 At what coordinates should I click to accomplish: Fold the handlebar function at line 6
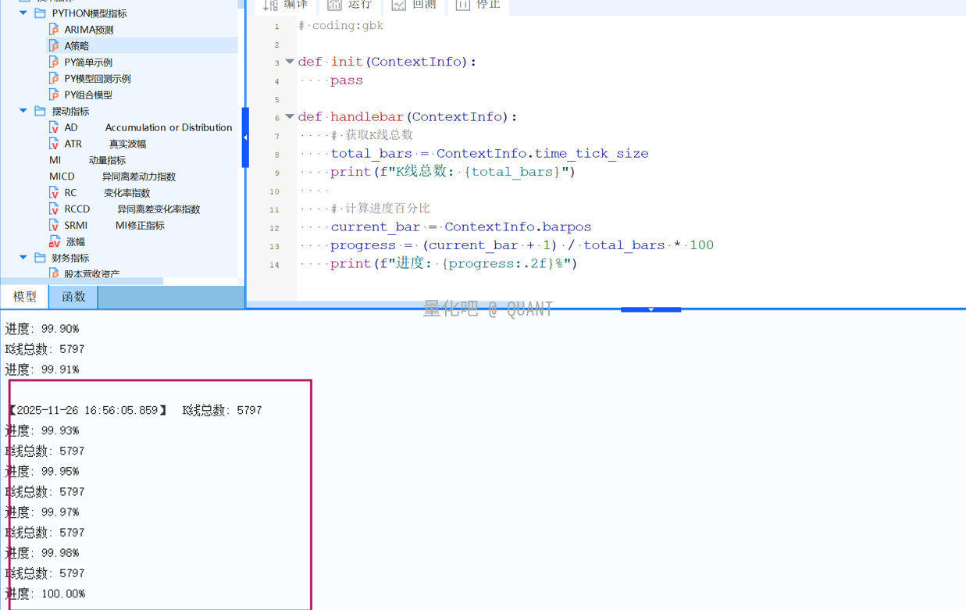tap(290, 116)
